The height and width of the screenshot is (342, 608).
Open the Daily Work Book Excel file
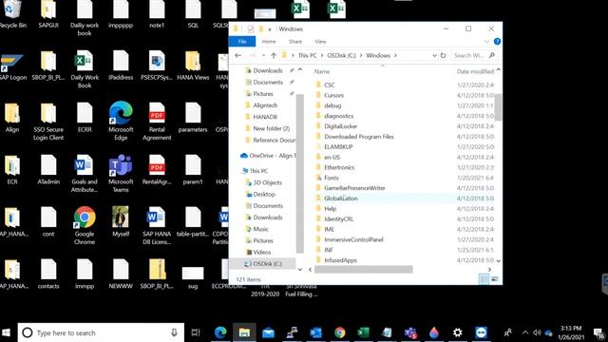tap(85, 69)
